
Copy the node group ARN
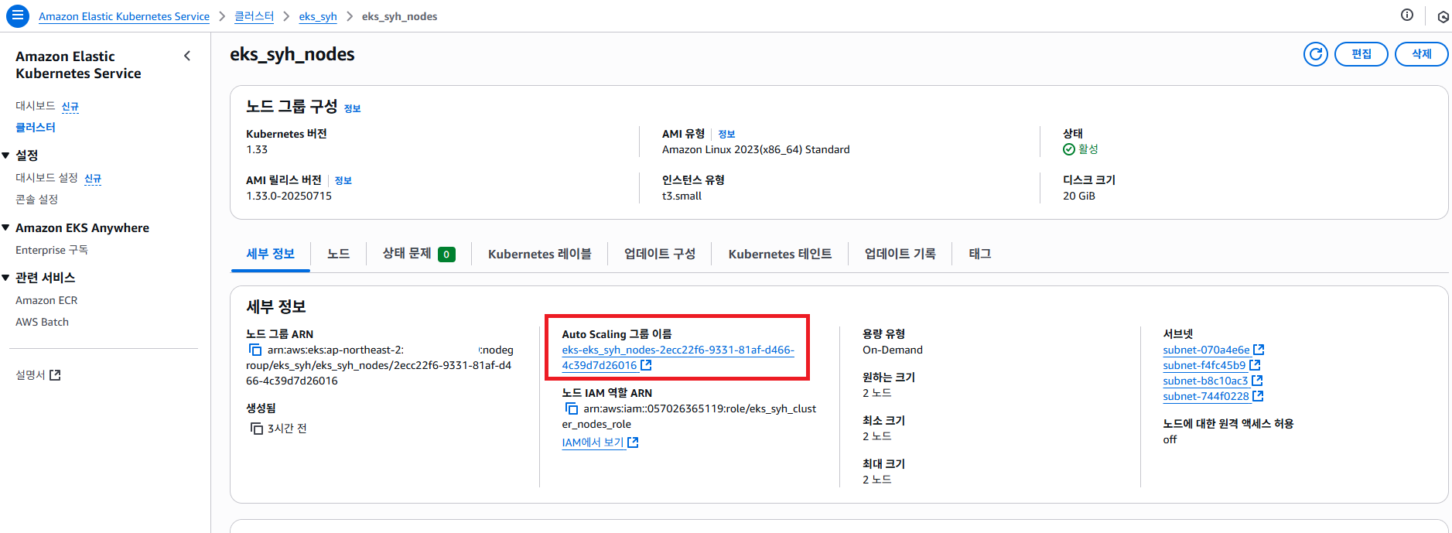click(x=255, y=350)
